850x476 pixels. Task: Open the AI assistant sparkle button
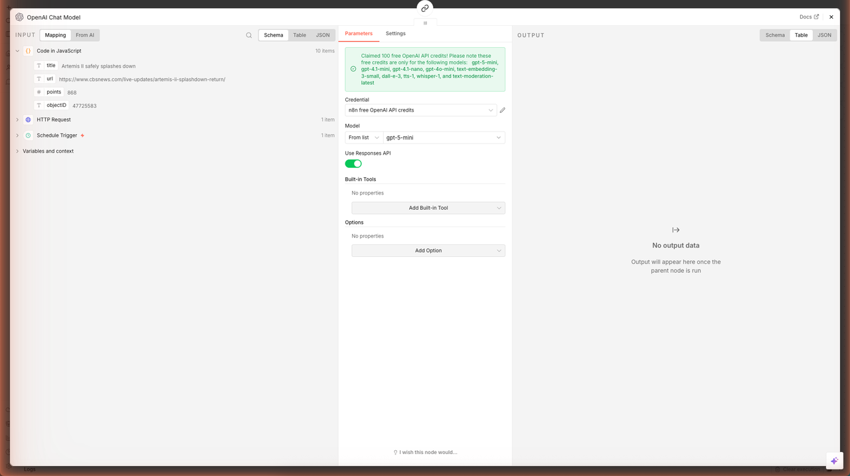point(834,461)
